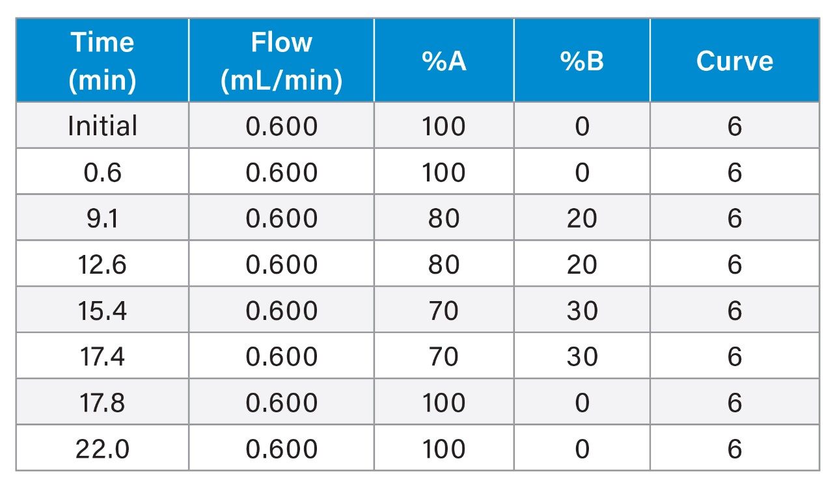
Task: Select the 9.1 time cell
Action: (x=102, y=219)
